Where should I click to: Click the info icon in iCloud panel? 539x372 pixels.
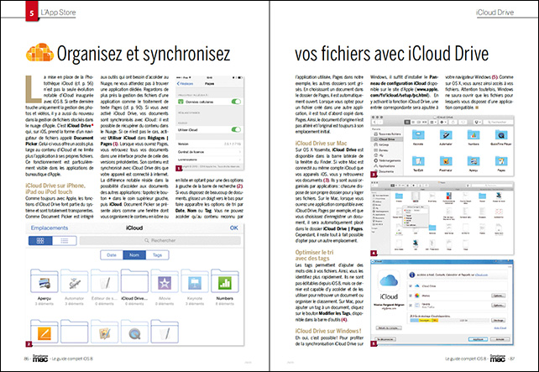coord(412,275)
